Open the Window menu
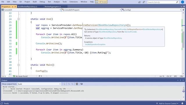This screenshot has height=105, width=186. click(x=84, y=2)
